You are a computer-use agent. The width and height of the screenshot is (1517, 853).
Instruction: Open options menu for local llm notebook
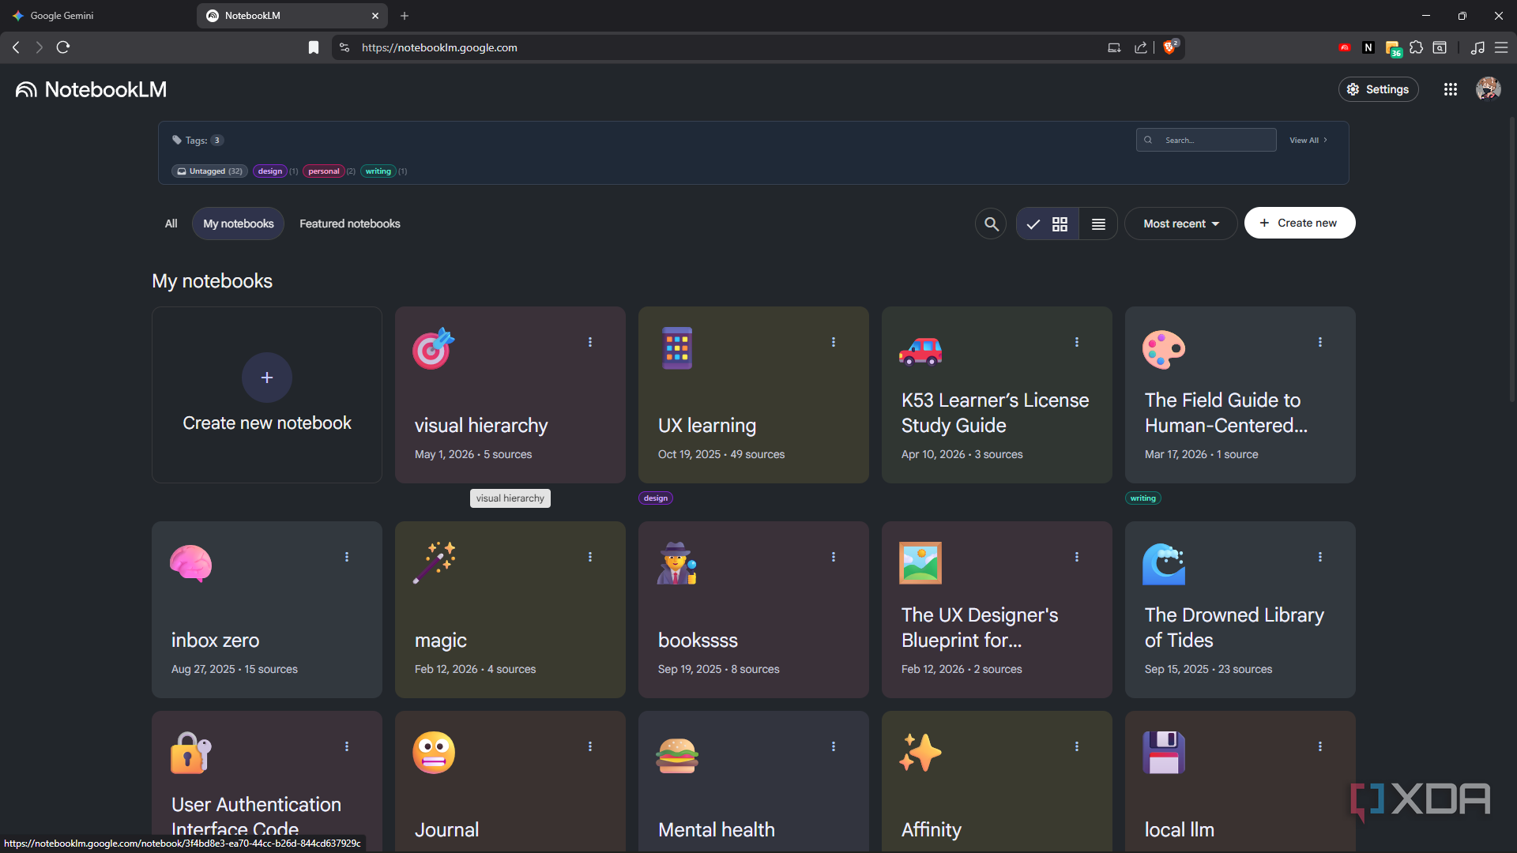pos(1320,746)
